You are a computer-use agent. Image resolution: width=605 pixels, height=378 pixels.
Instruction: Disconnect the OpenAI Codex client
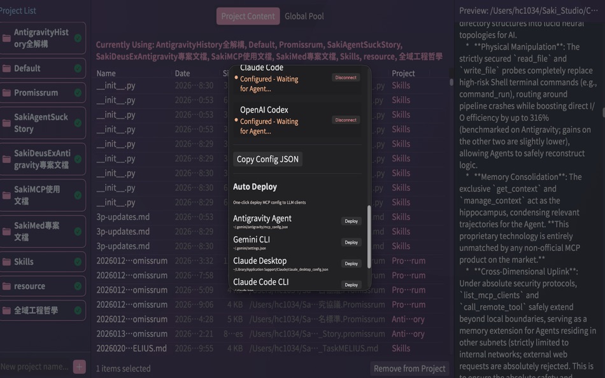coord(345,120)
